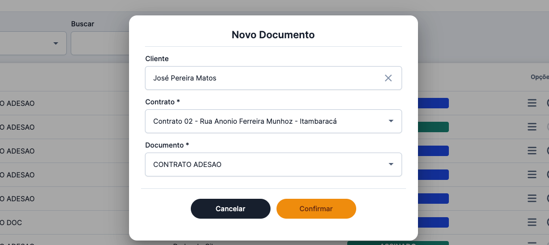The width and height of the screenshot is (549, 245).
Task: Open hamburger menu in first table row
Action: tap(532, 103)
